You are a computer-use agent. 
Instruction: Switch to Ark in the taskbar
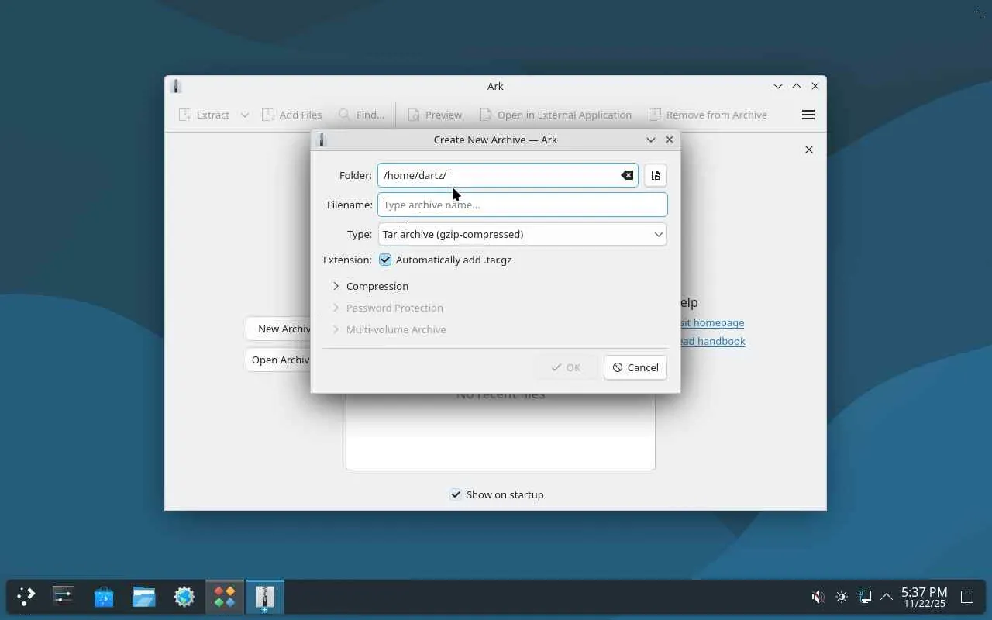pos(265,597)
